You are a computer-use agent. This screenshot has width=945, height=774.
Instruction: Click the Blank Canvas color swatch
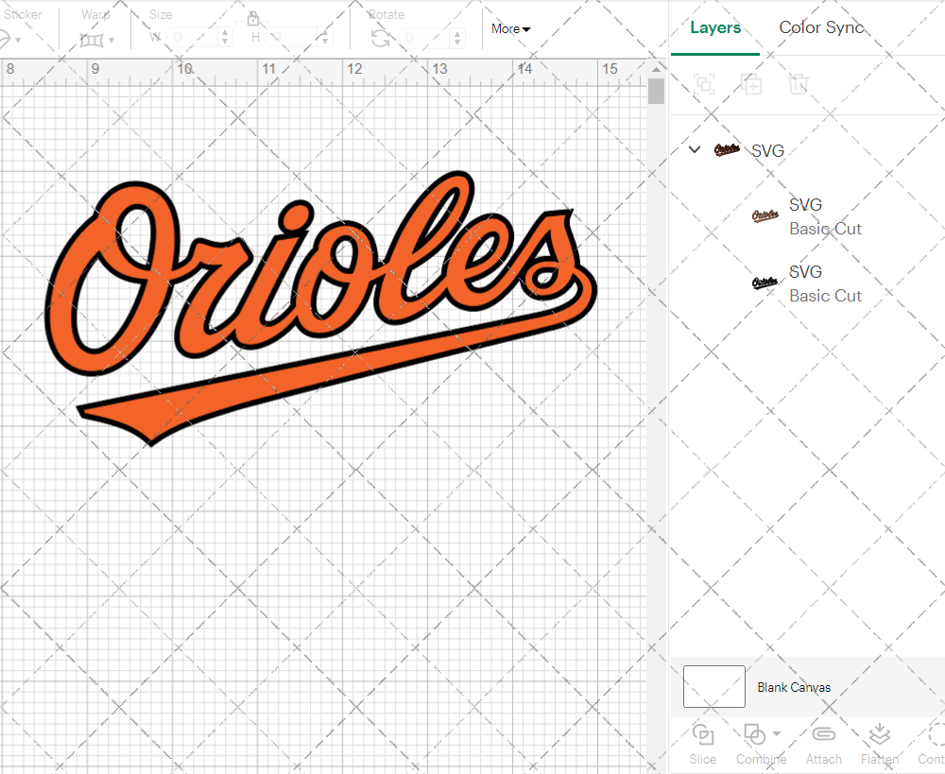713,687
